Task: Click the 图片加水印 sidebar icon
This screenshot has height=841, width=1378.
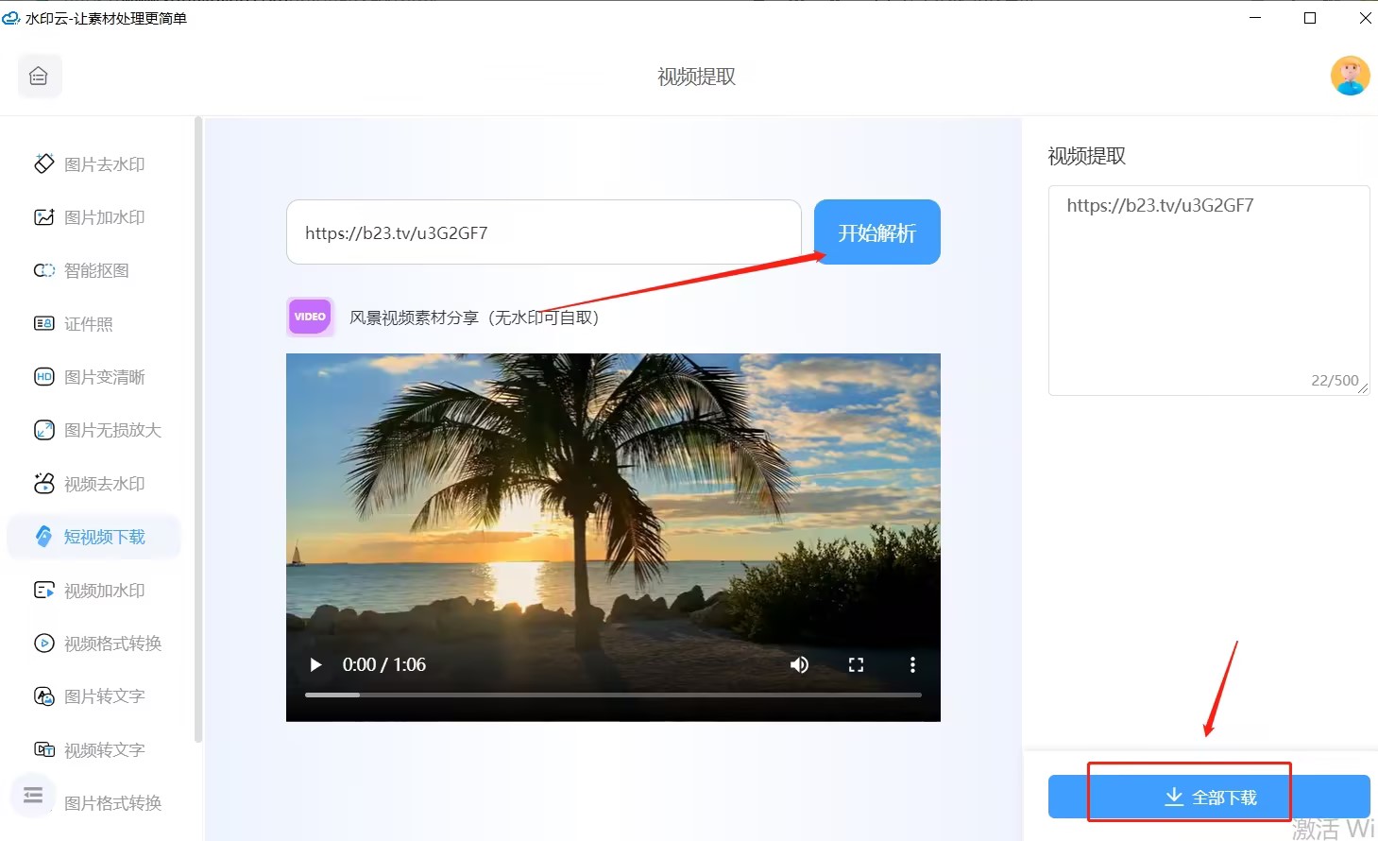Action: tap(44, 217)
